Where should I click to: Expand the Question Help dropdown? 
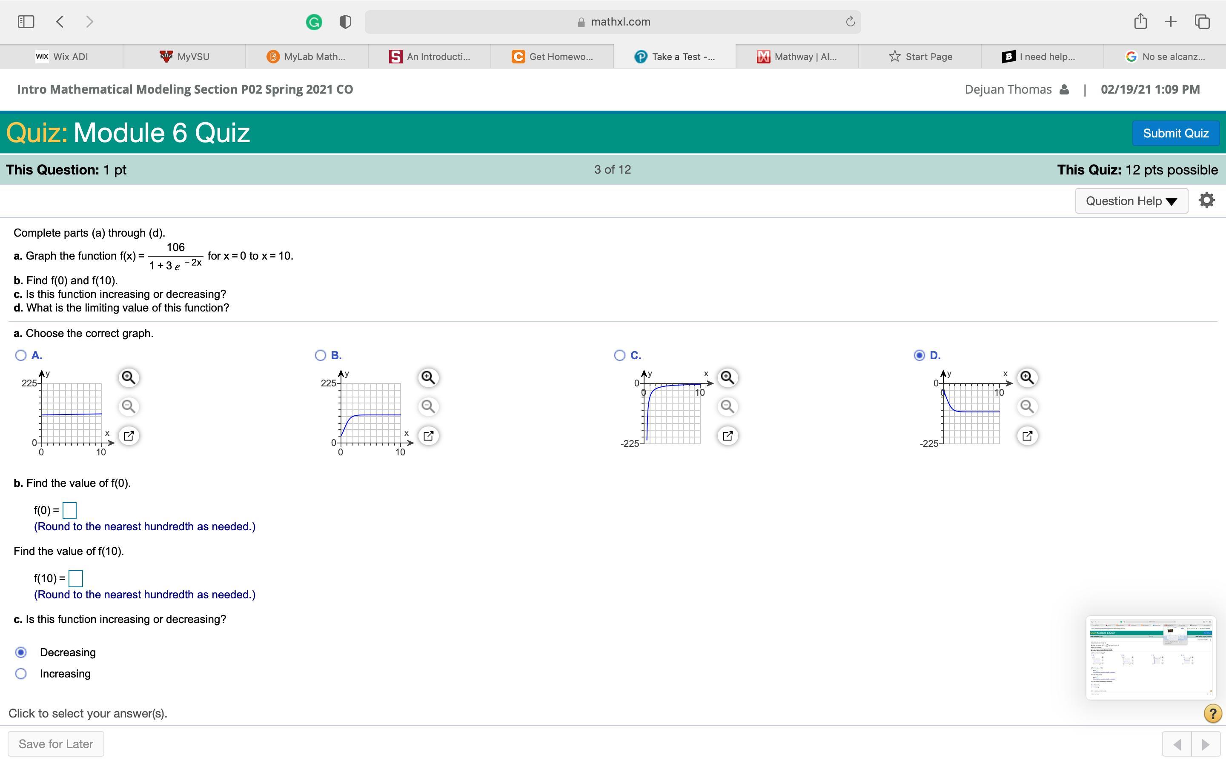point(1131,201)
